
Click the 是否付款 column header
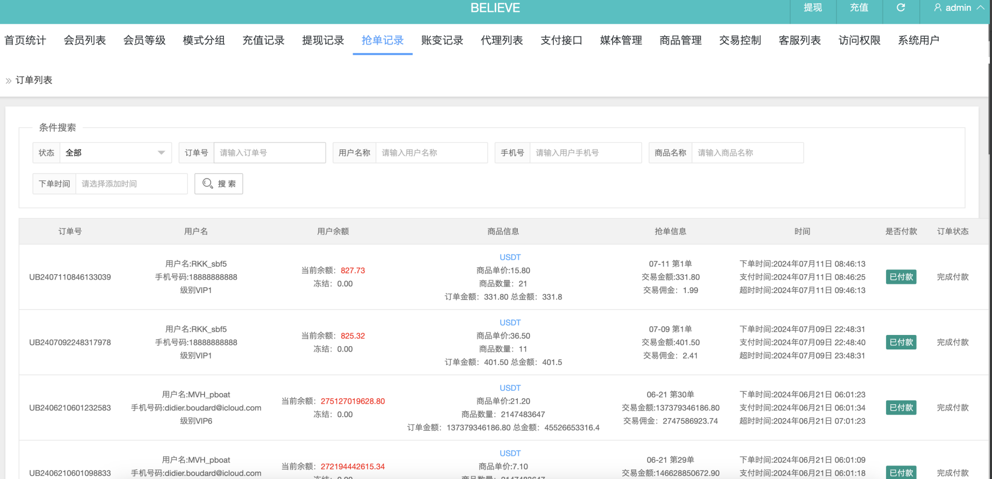(x=901, y=231)
